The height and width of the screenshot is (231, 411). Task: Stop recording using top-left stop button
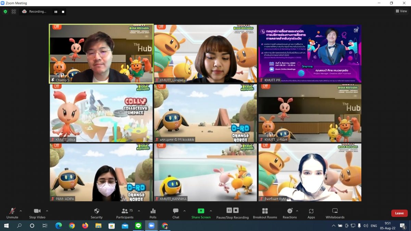(63, 12)
